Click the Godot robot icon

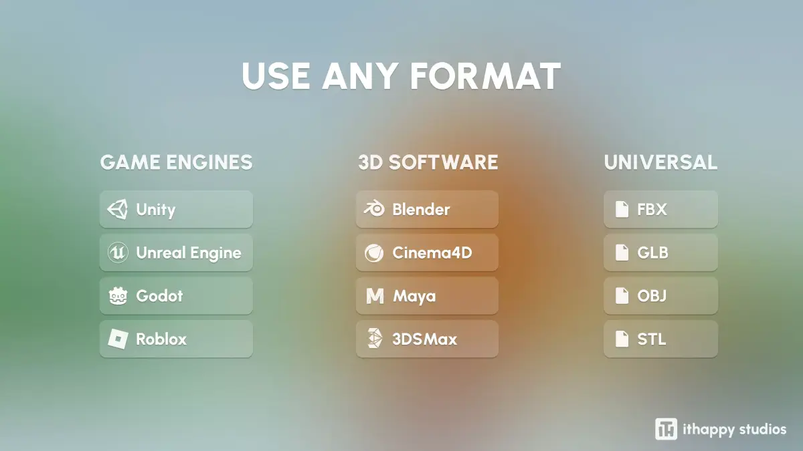(117, 296)
